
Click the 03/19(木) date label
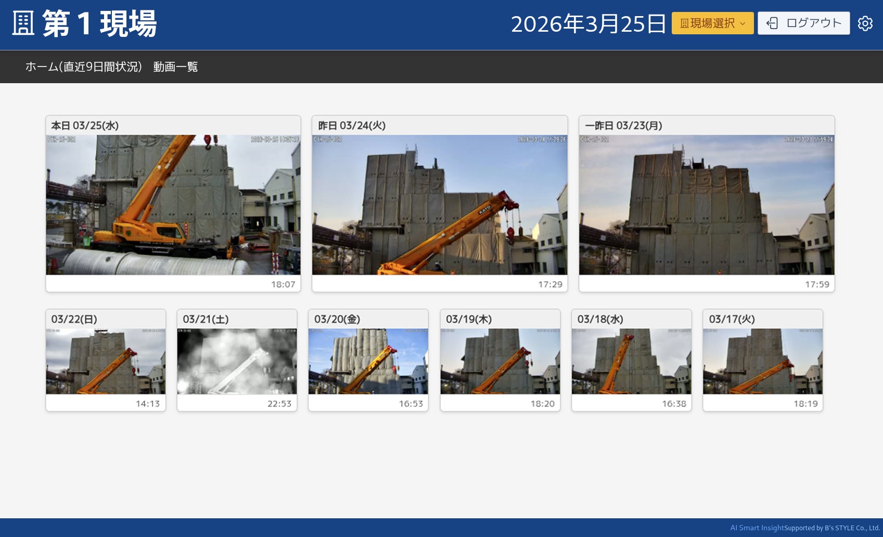[x=469, y=319]
